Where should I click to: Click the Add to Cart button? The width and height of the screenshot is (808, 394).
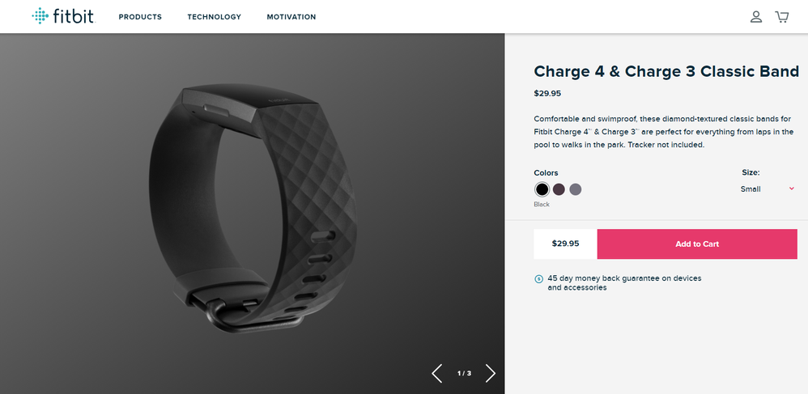pyautogui.click(x=697, y=244)
